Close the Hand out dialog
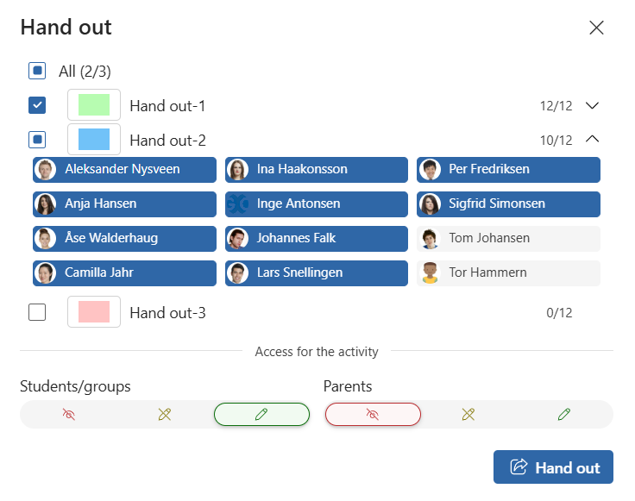Viewport: 635px width, 501px height. (x=596, y=28)
